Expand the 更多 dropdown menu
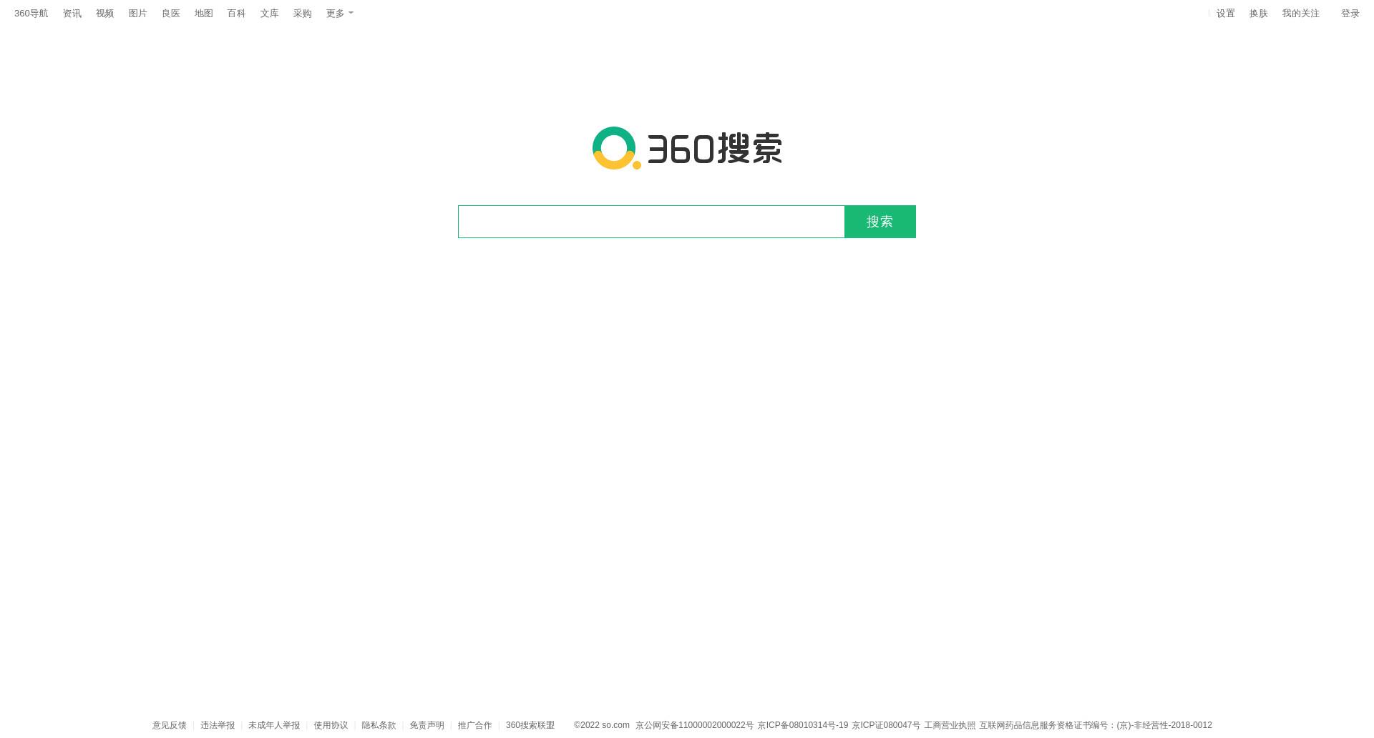Screen dimensions: 1374x738 [x=340, y=14]
